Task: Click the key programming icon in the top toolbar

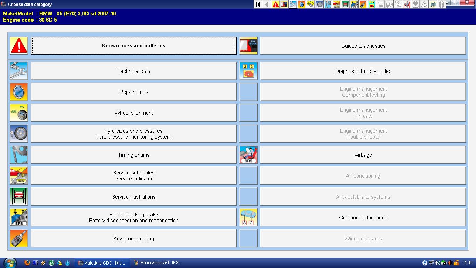Action: 363,5
